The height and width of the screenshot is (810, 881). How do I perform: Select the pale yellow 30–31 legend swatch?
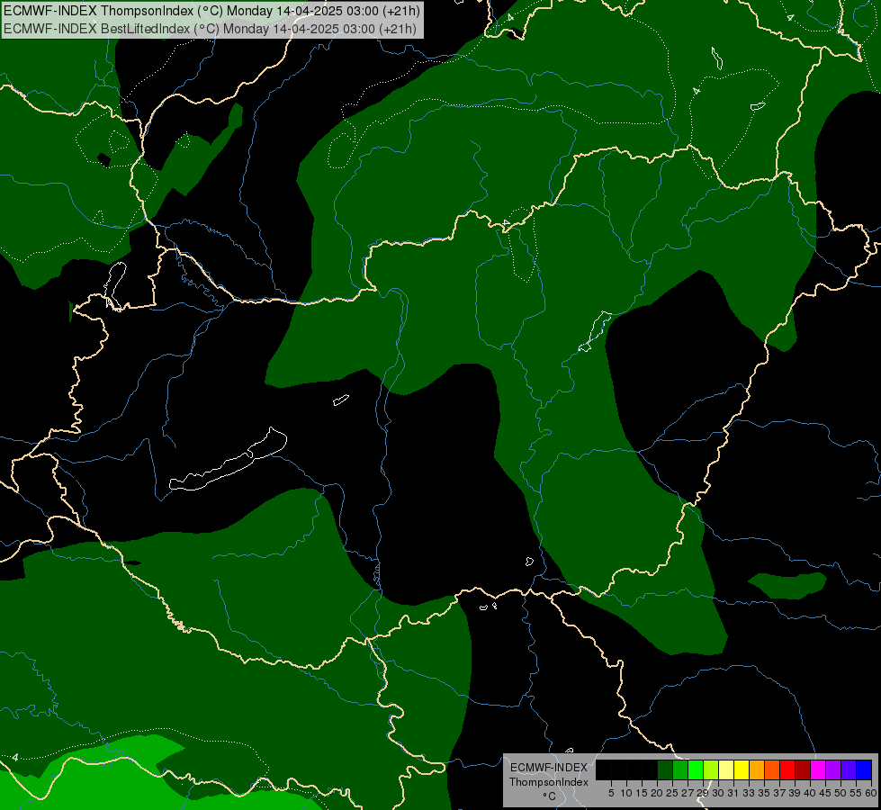[726, 769]
